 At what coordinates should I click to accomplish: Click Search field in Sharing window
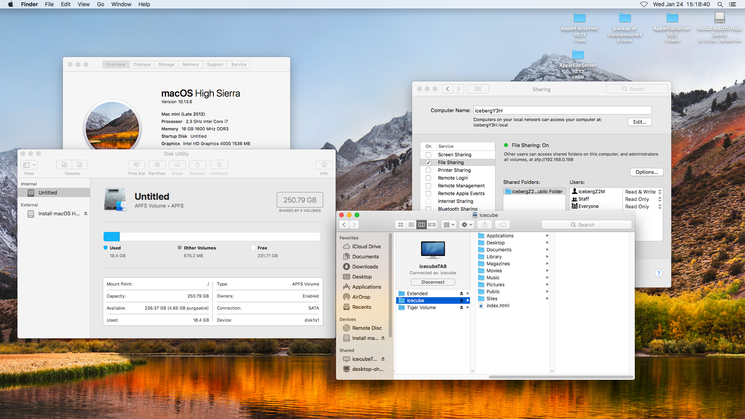637,89
